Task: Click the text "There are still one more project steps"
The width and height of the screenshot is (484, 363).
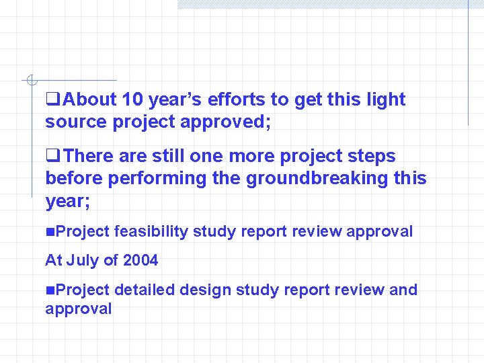Action: click(x=230, y=156)
